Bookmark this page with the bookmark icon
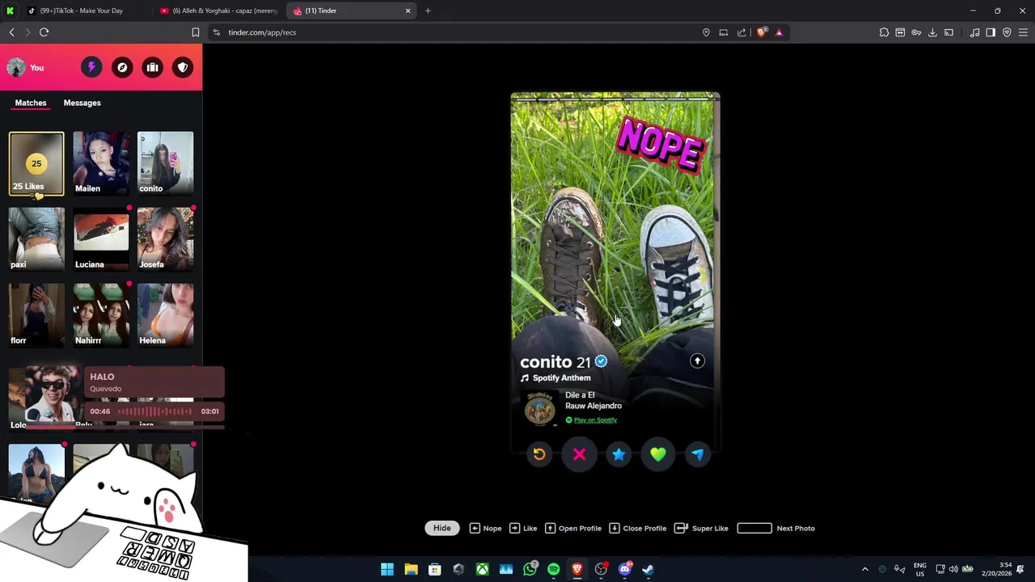Screen dimensions: 1035x582 click(x=196, y=32)
